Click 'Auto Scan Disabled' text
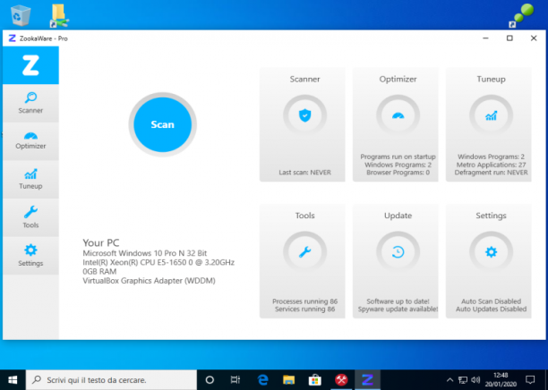Viewport: 548px width, 390px height. pyautogui.click(x=491, y=301)
